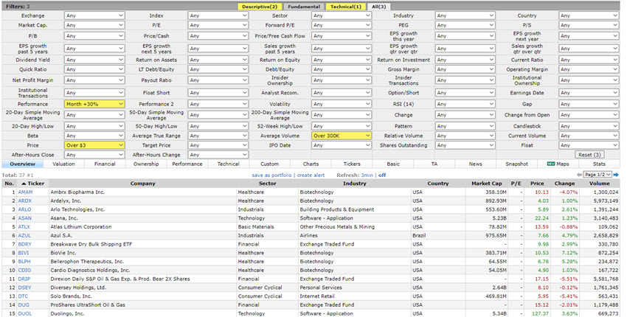Open the Maps view tab
Image resolution: width=627 pixels, height=317 pixels.
[x=558, y=164]
